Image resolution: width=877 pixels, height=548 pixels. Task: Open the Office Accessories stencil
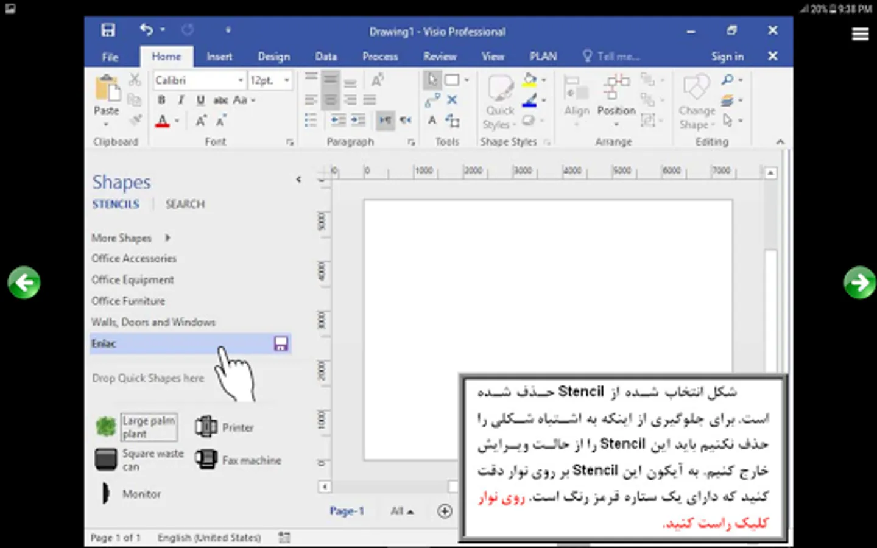134,259
